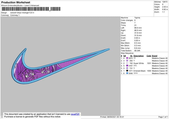Click the Zoom value 1:1

pos(163,12)
